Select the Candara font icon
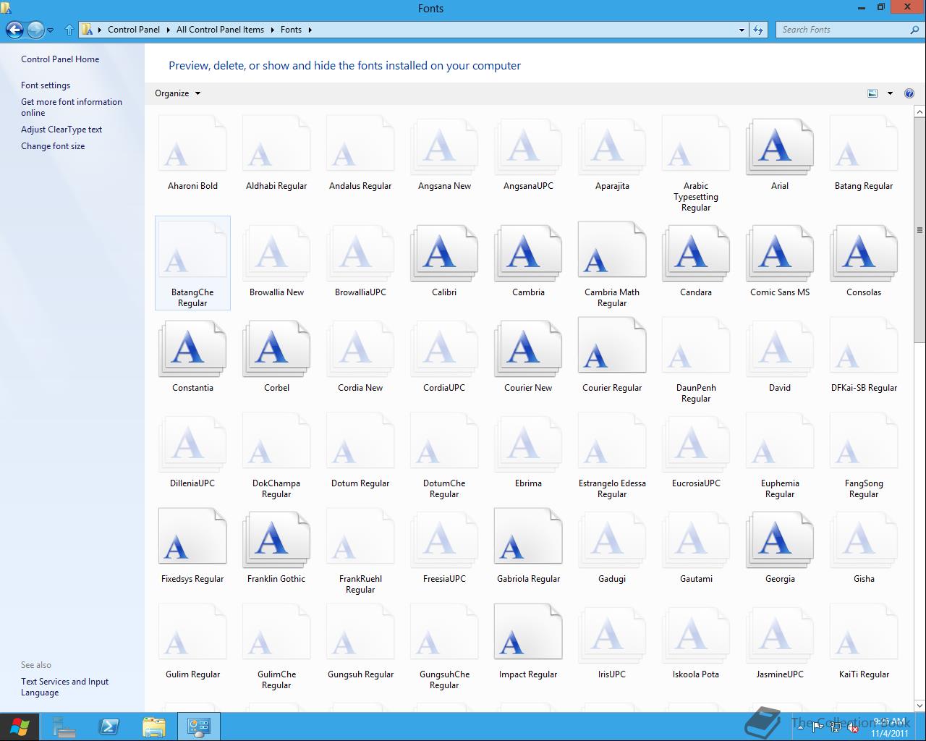926x741 pixels. 696,254
